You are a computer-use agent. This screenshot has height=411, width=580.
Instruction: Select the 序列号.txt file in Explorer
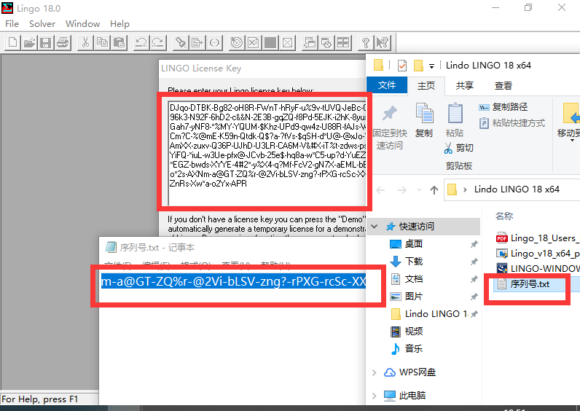530,284
